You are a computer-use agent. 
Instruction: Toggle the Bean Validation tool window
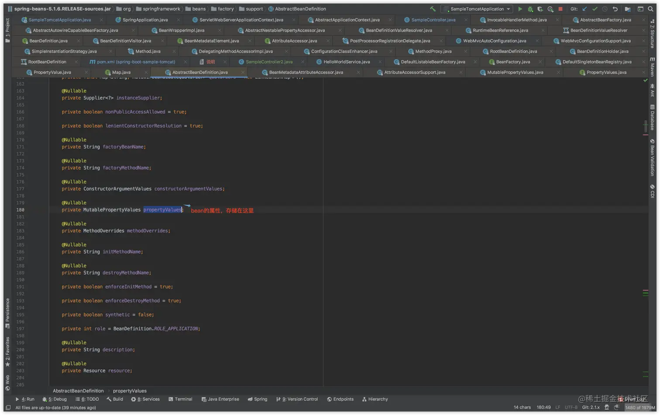(652, 158)
